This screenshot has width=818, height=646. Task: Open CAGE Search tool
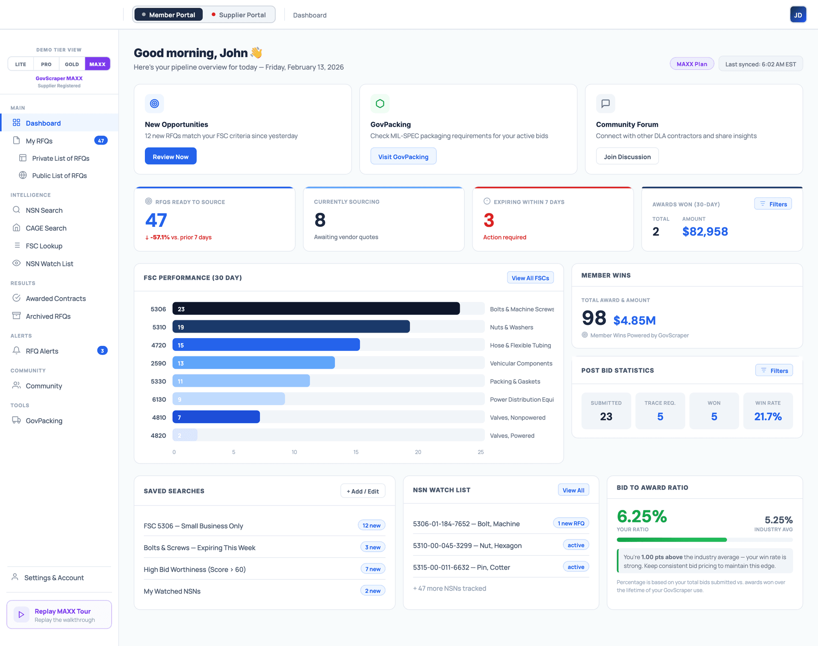tap(46, 228)
